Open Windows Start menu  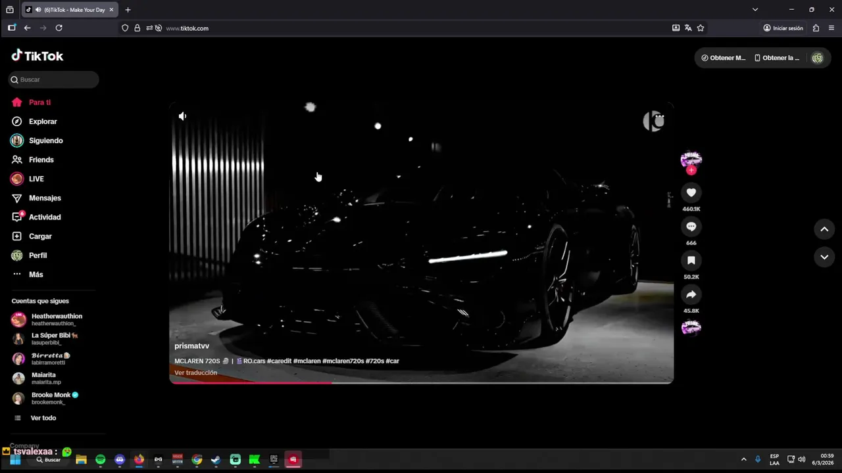[14, 460]
